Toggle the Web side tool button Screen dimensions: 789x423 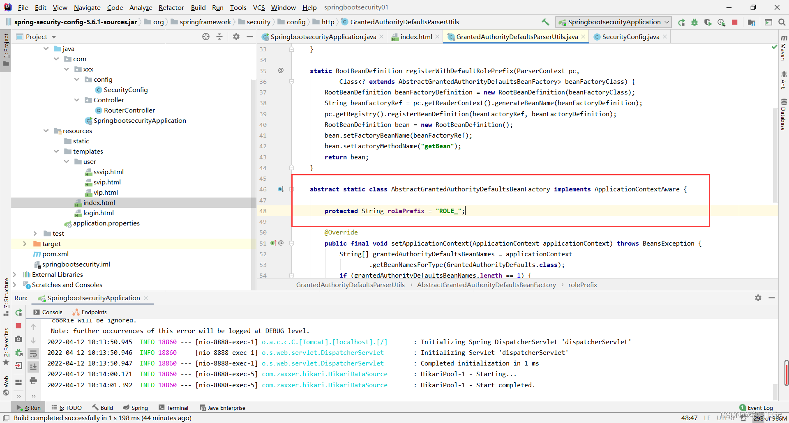[6, 385]
